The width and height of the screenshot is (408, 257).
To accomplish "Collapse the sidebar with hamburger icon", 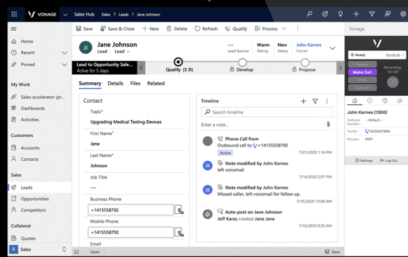I will [x=14, y=29].
